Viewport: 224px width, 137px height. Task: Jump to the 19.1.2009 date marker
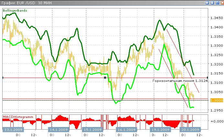[x=160, y=130]
